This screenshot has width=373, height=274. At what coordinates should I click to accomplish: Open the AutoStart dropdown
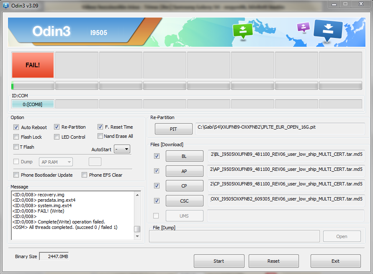[122, 149]
